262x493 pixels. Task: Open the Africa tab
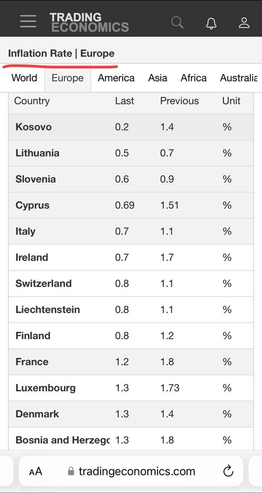point(193,78)
